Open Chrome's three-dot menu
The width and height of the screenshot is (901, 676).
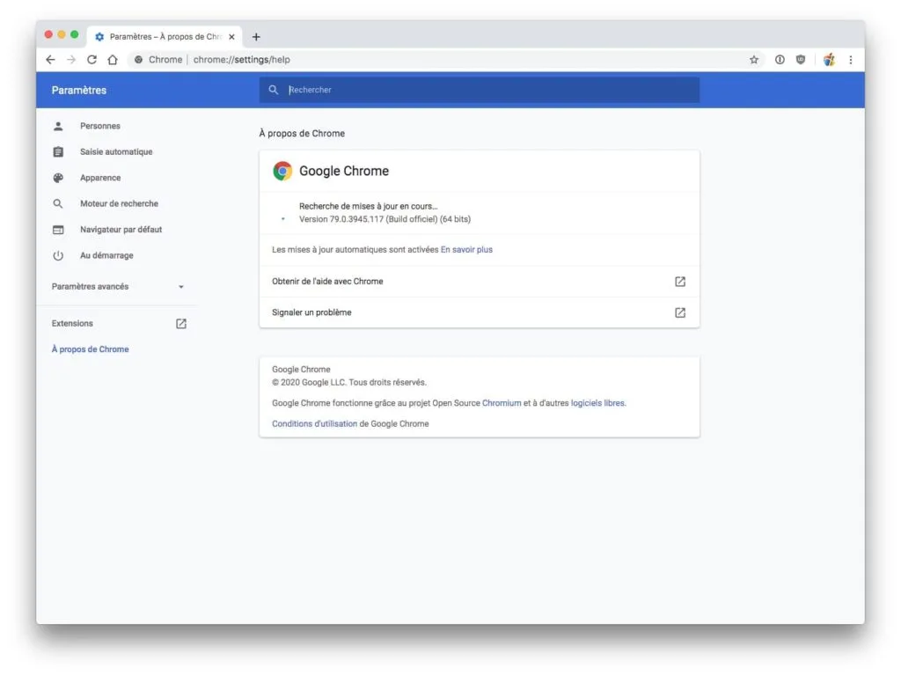pyautogui.click(x=851, y=60)
